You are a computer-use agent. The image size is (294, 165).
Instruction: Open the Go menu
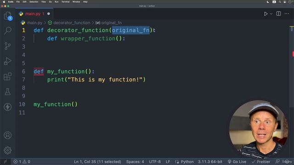(x=50, y=2)
